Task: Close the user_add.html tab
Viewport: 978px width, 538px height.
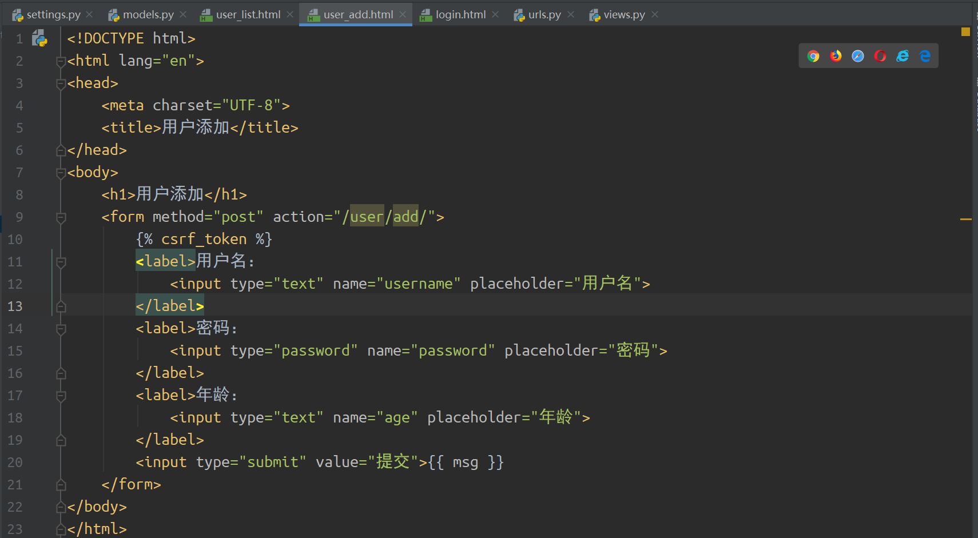Action: pos(403,15)
